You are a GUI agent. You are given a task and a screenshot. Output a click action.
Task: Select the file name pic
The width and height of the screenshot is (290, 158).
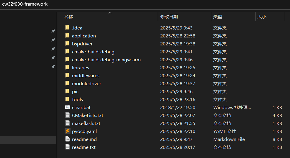75,91
